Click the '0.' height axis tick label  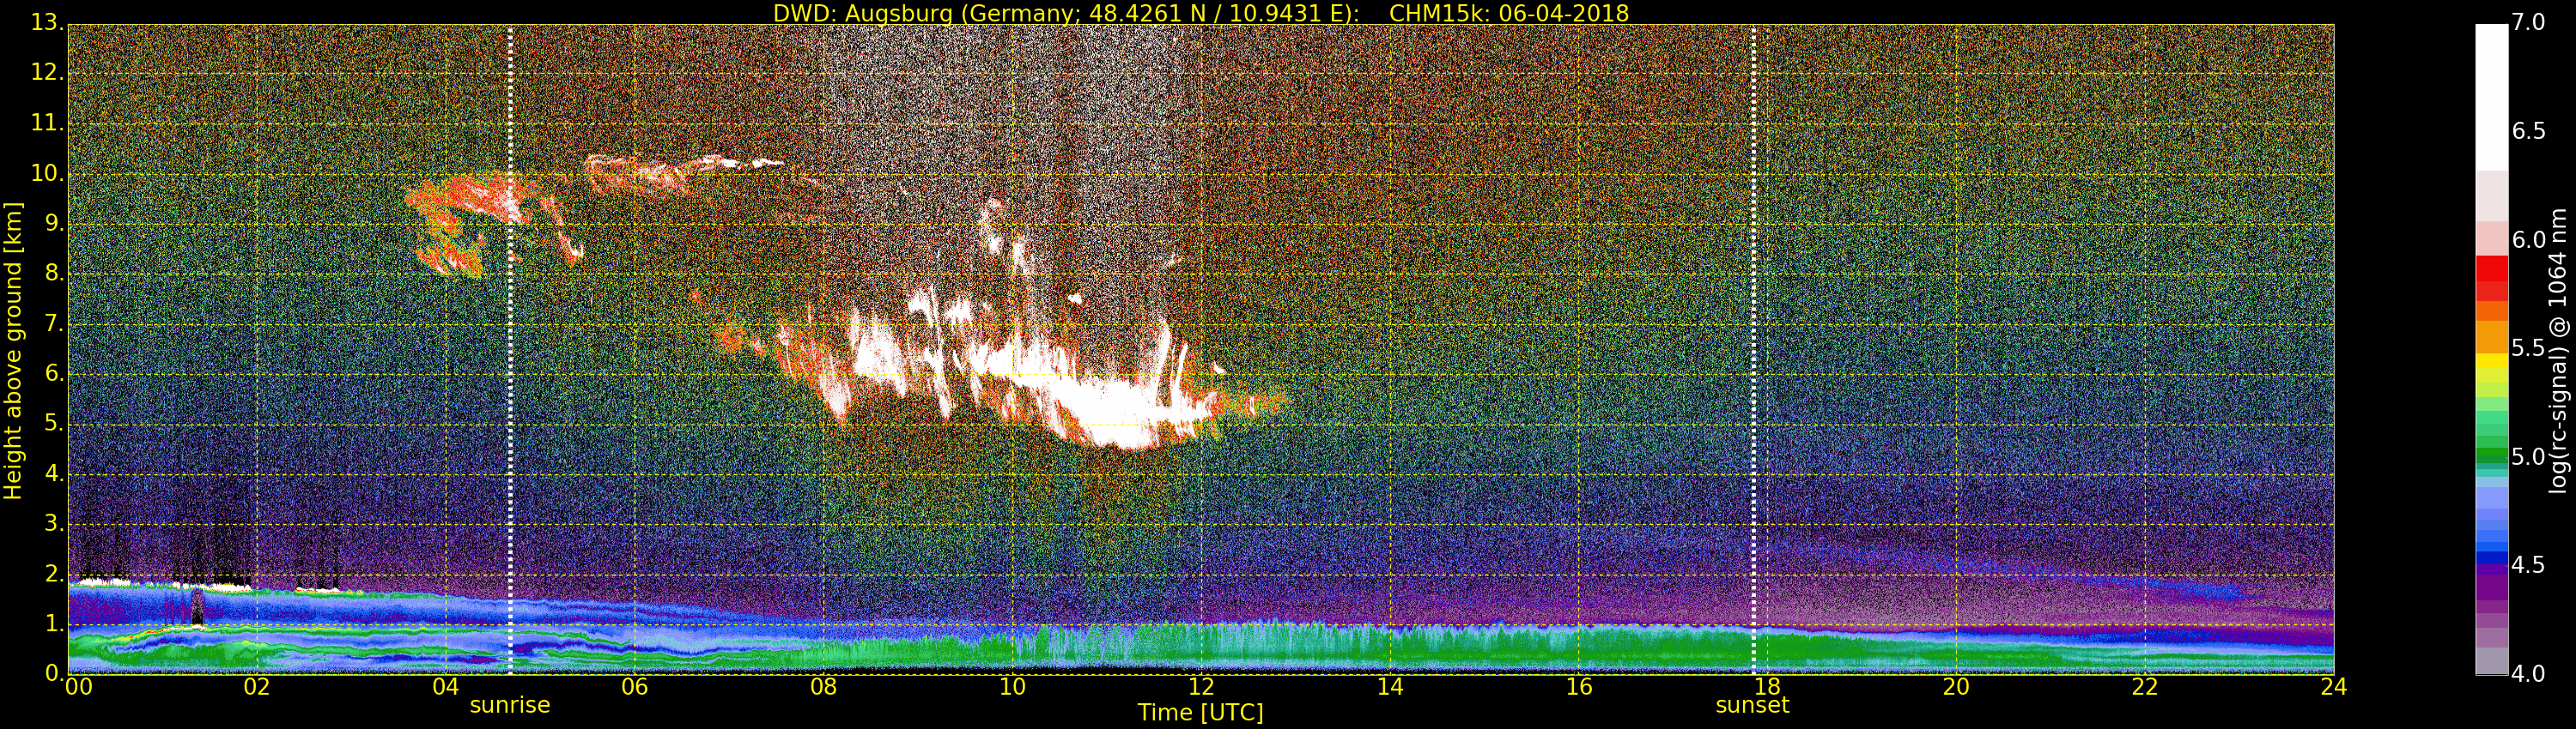(54, 674)
